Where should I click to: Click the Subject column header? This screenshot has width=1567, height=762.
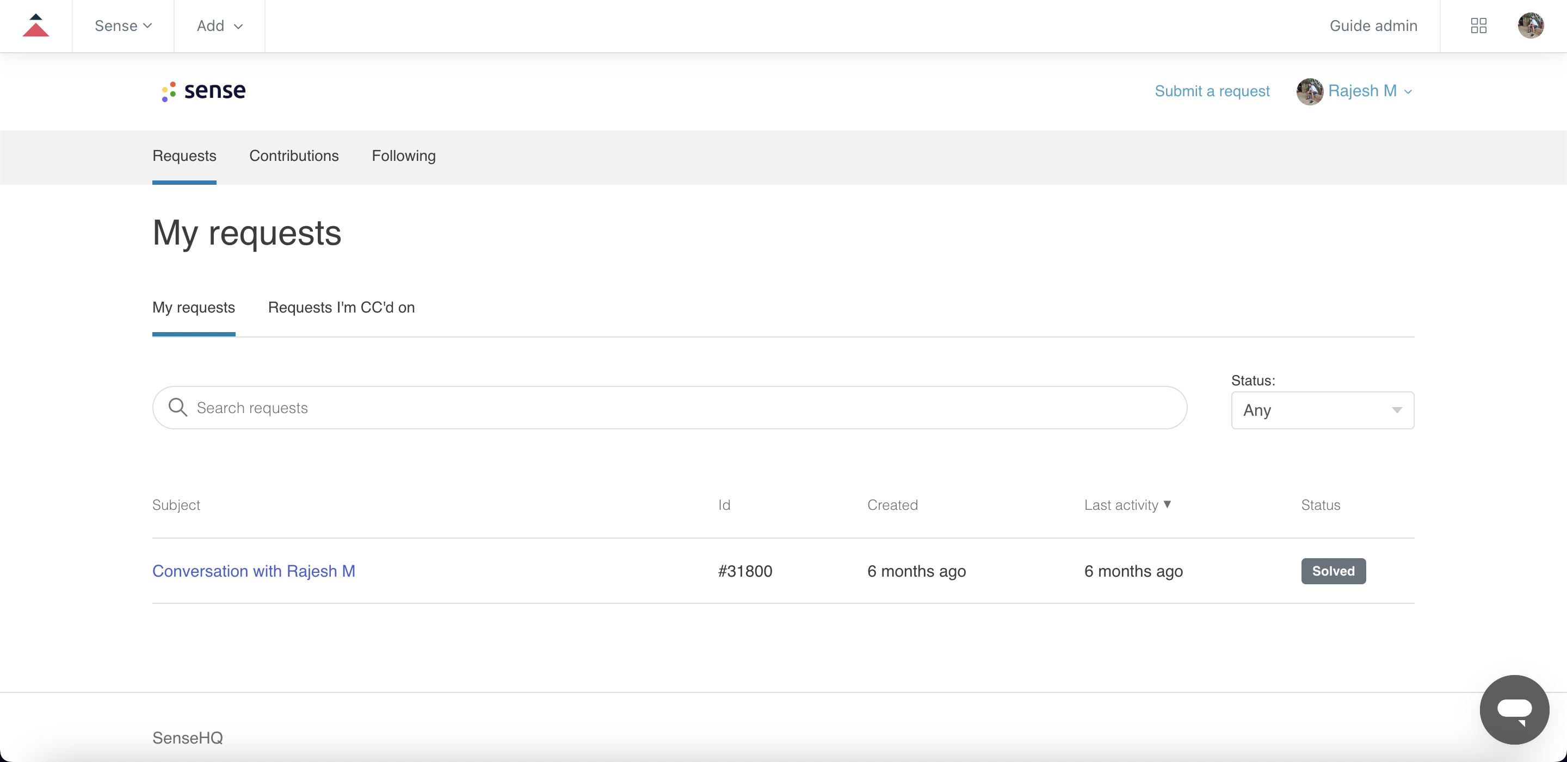176,505
